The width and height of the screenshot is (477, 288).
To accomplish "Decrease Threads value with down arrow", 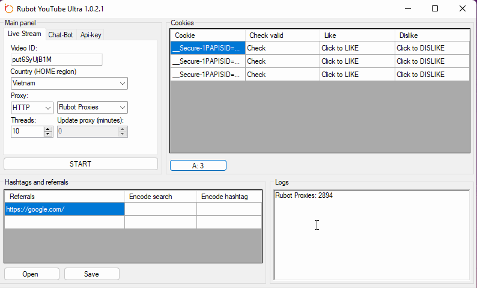I will [48, 134].
